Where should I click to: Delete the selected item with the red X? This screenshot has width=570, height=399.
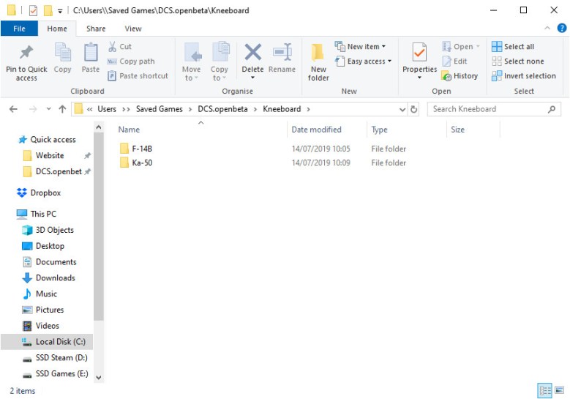[252, 53]
